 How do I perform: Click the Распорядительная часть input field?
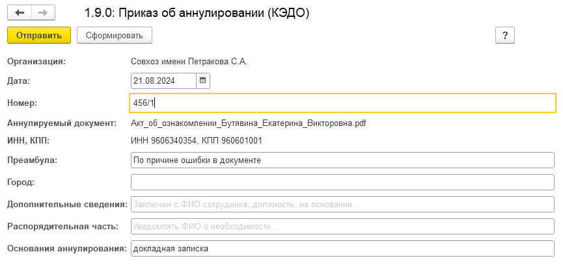point(342,227)
